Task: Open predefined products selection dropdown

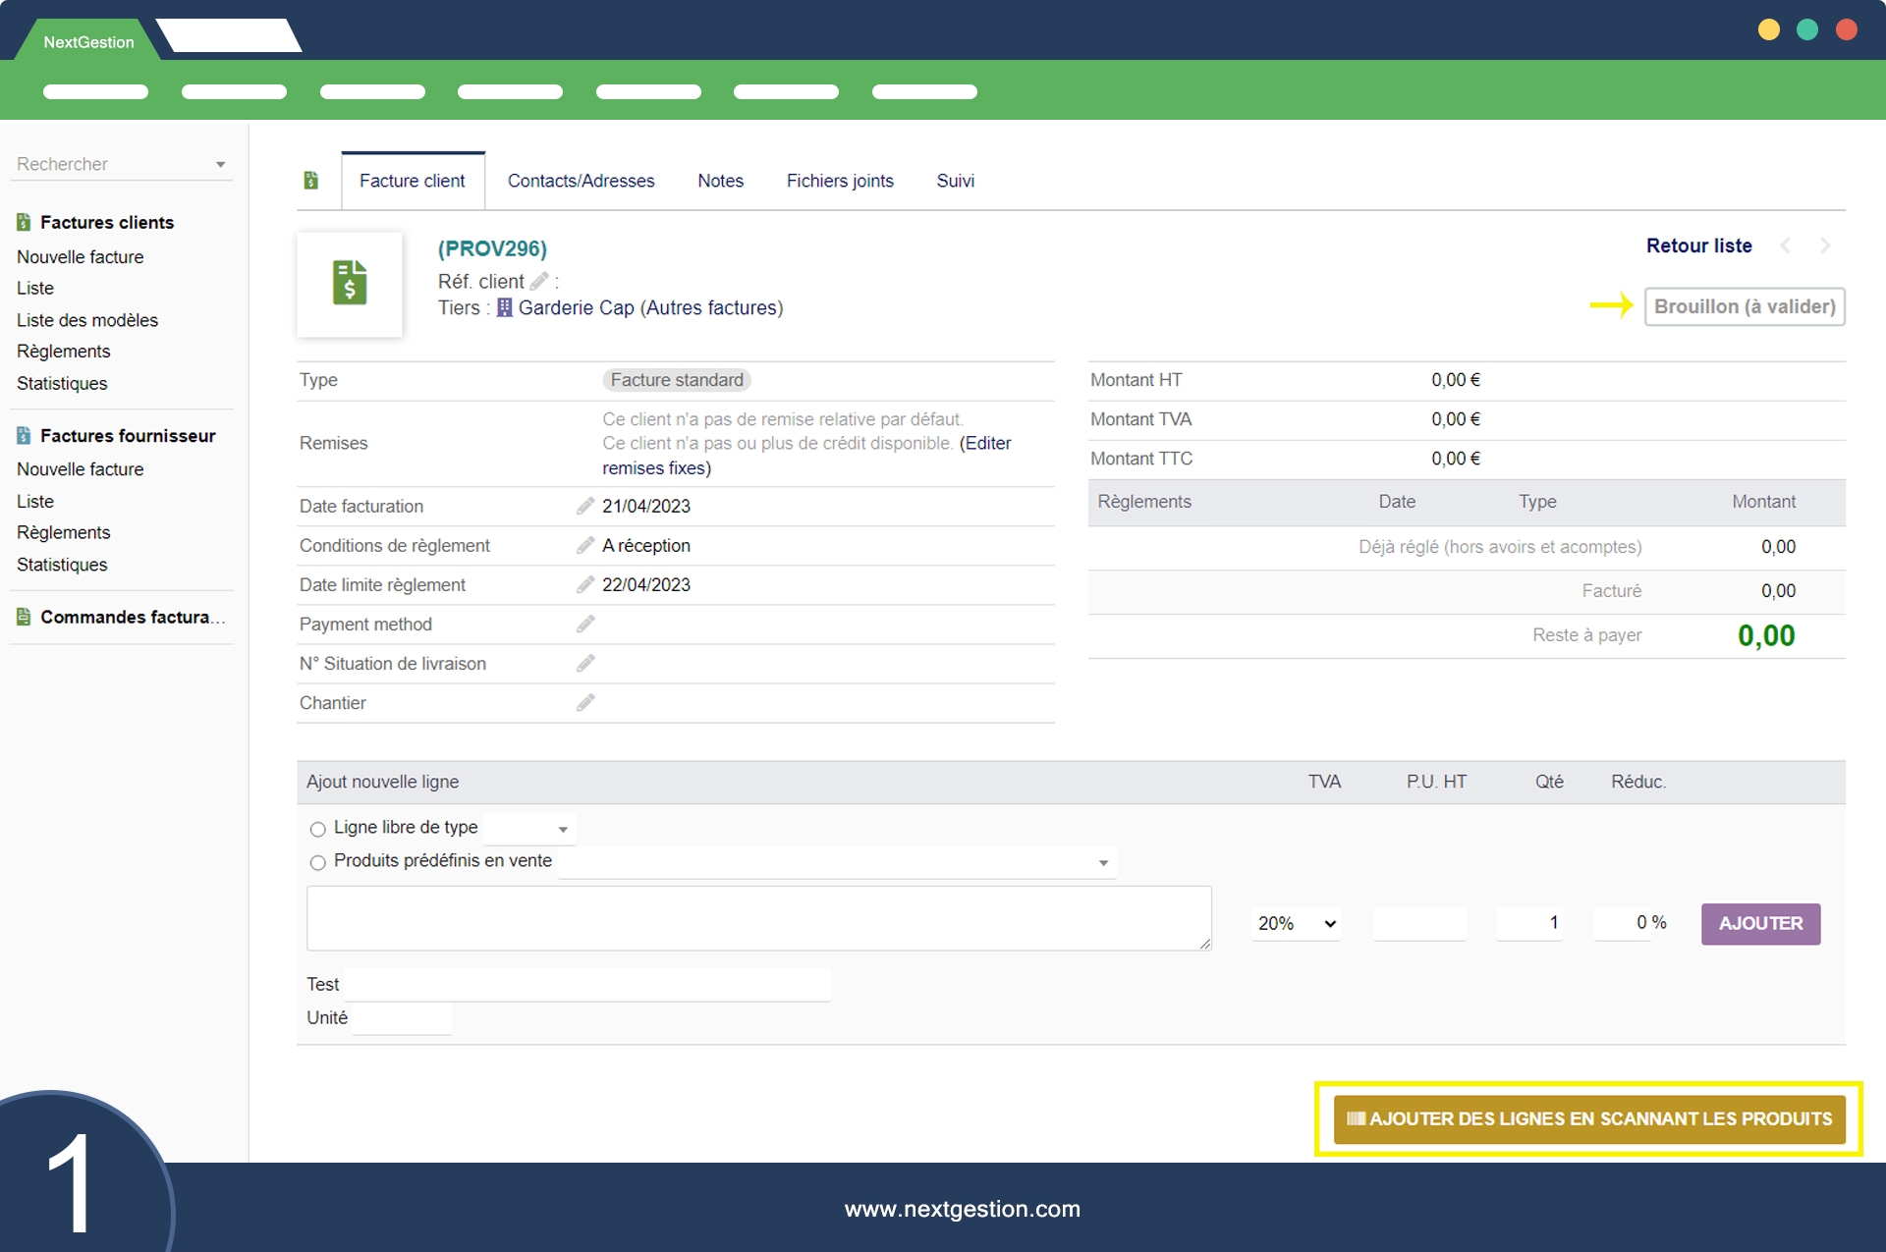Action: tap(836, 862)
